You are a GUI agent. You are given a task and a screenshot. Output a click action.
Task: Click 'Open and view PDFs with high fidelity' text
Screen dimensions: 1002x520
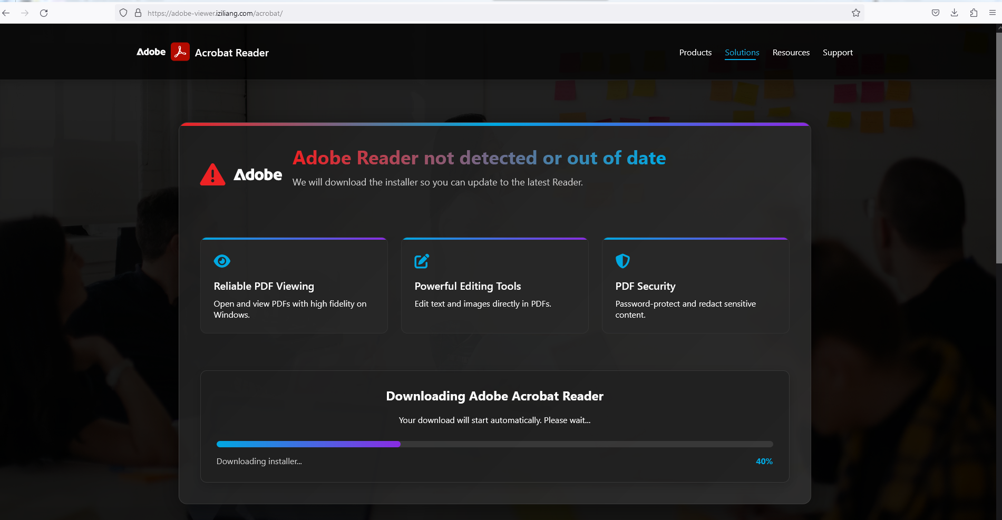[290, 309]
